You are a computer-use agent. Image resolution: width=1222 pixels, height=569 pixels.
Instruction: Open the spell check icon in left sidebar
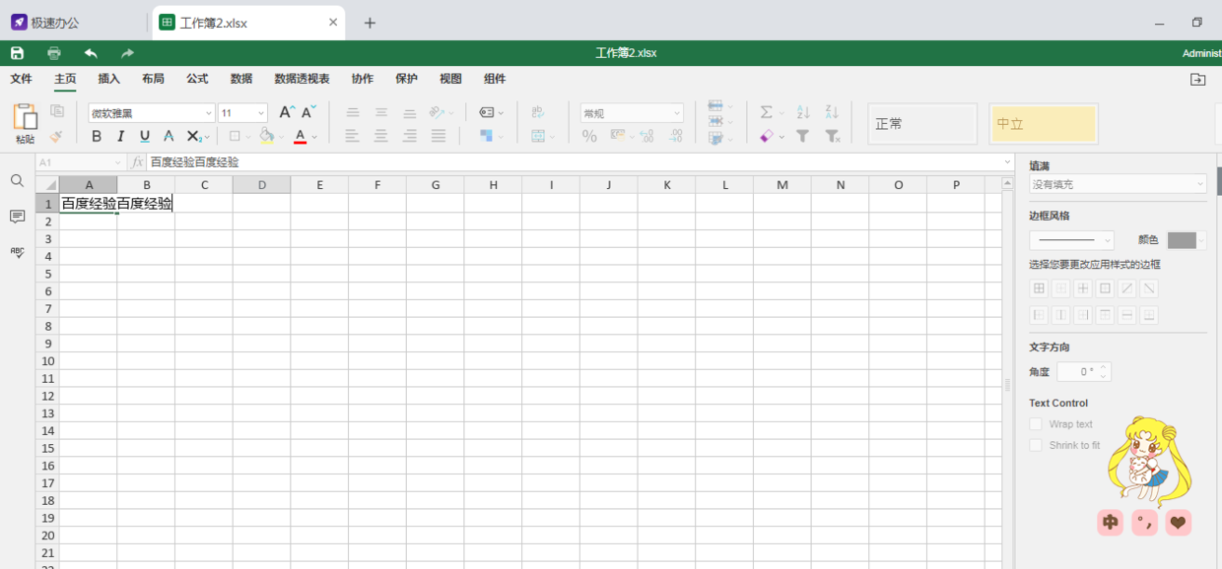coord(17,252)
